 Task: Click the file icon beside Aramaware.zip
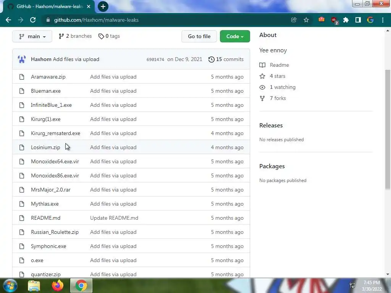(x=22, y=77)
